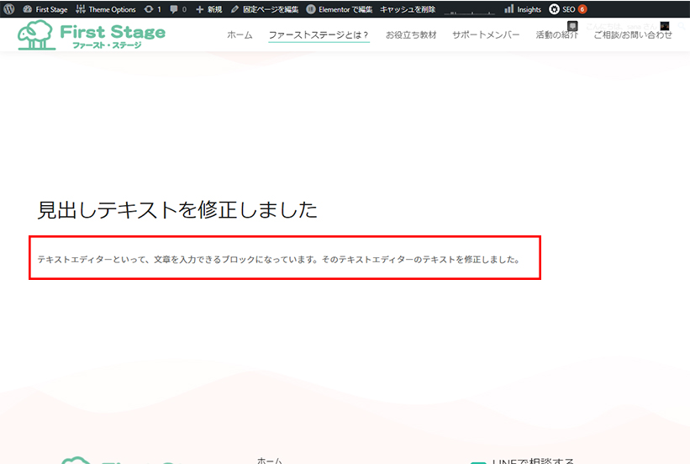Click 固定ページを編集 pencil edit link
This screenshot has width=690, height=464.
coord(265,9)
